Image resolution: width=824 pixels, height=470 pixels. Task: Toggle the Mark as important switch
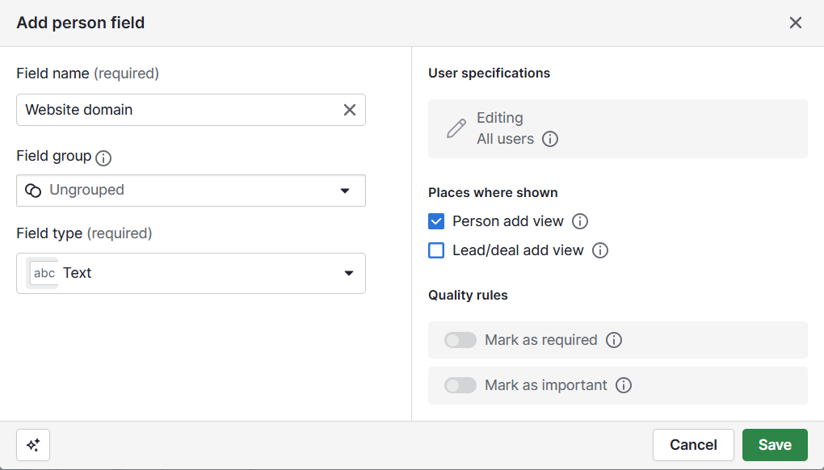(460, 385)
